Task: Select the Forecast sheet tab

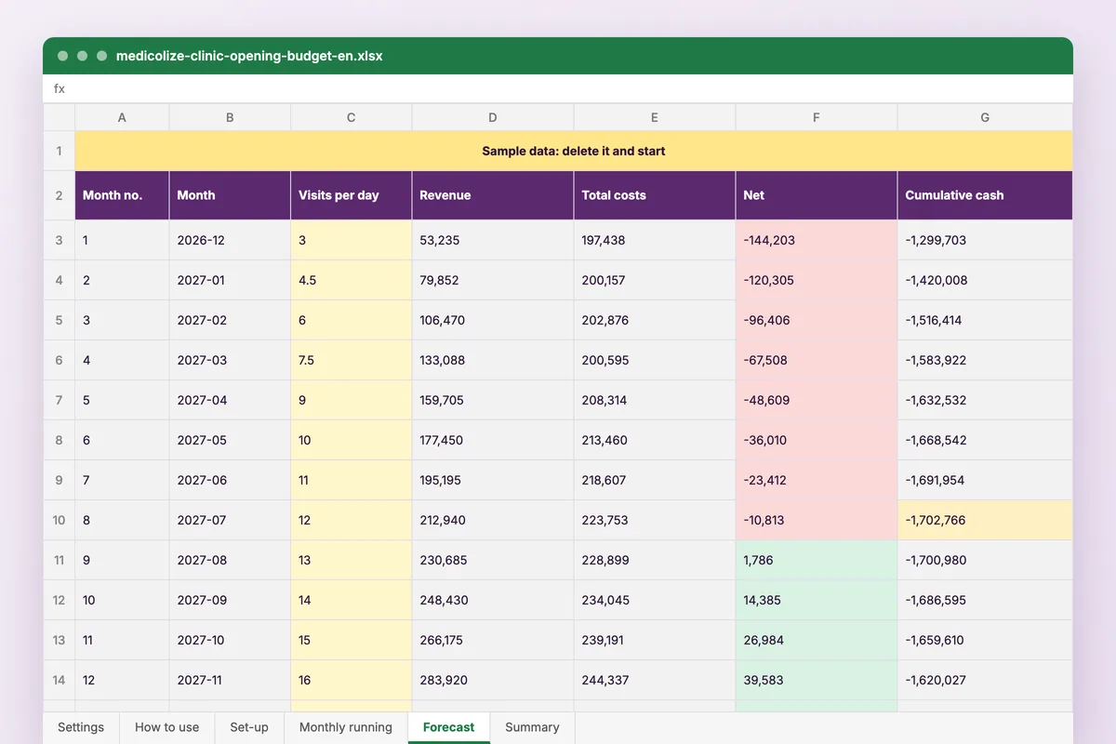Action: [449, 727]
